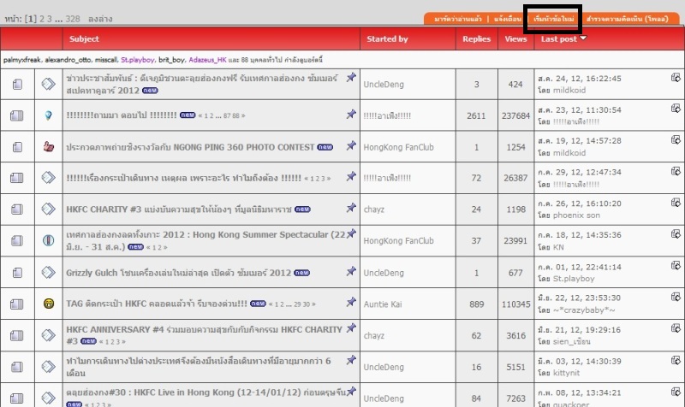The height and width of the screenshot is (407, 685).
Task: View HongKong FanClub profile in NGONG PING row
Action: click(x=398, y=147)
